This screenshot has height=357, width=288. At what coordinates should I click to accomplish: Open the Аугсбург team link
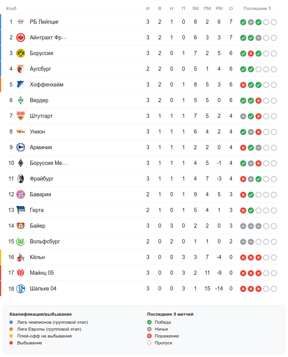click(x=40, y=69)
